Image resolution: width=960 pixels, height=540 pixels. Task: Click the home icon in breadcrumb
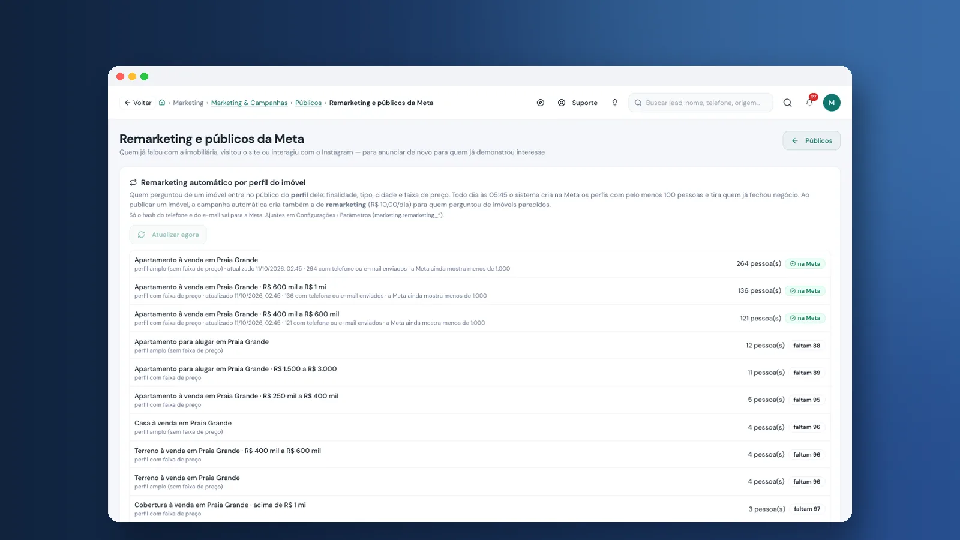tap(162, 103)
